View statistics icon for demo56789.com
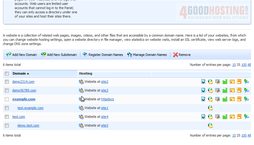Viewport: 254px width, 145px height. [x=225, y=90]
